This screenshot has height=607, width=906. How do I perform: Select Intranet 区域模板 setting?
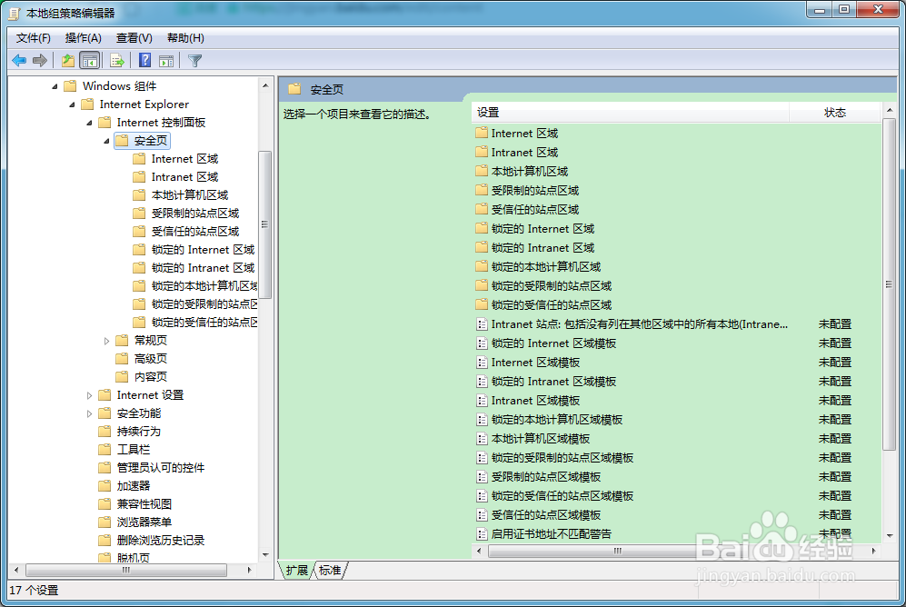tap(535, 400)
